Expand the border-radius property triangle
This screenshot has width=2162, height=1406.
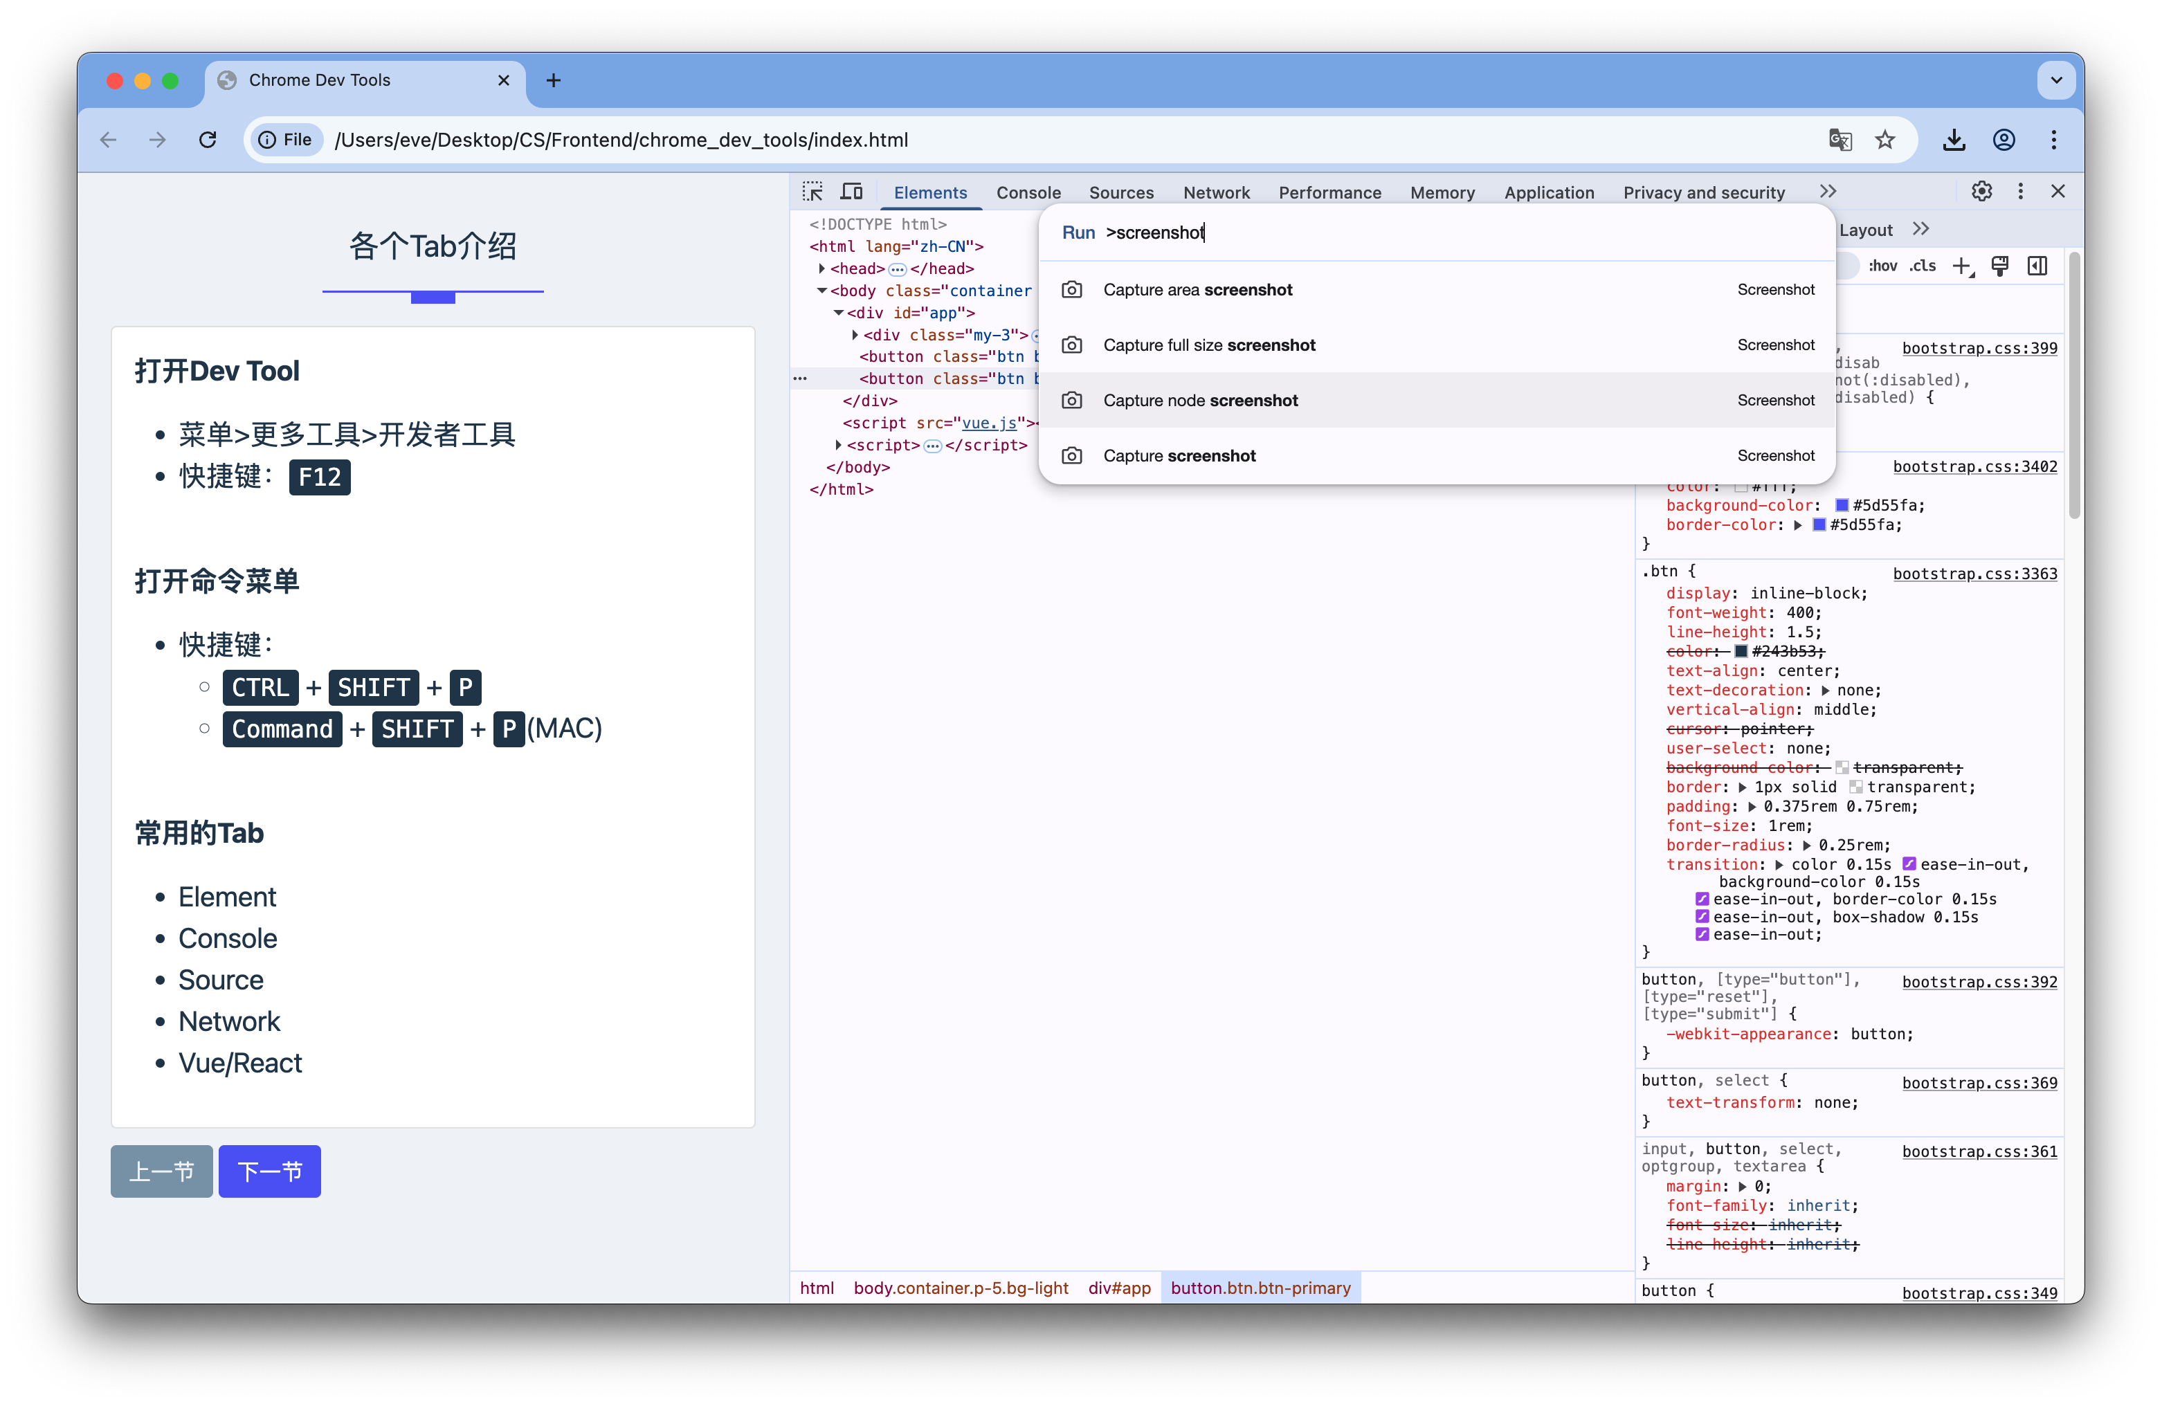pos(1807,846)
